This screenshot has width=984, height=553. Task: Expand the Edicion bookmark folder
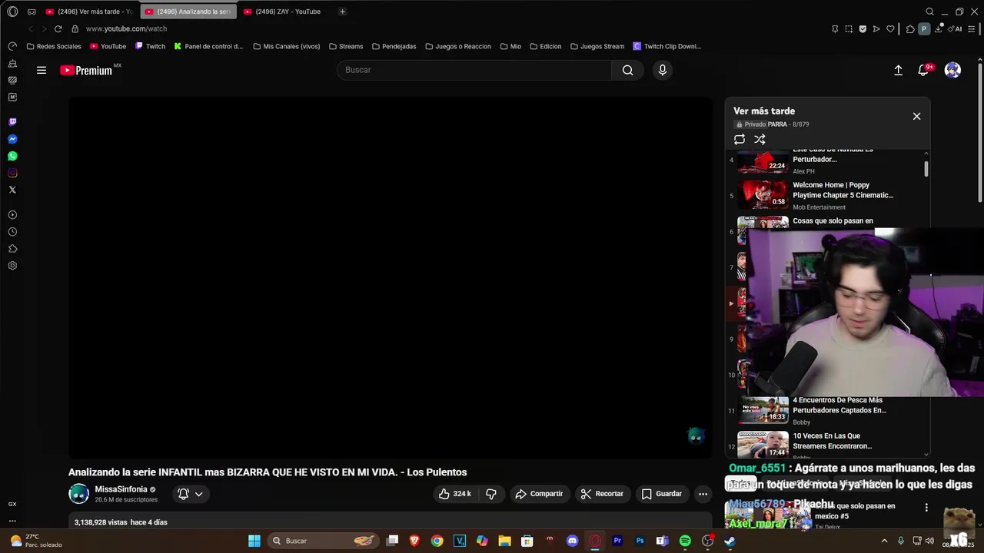click(x=545, y=46)
